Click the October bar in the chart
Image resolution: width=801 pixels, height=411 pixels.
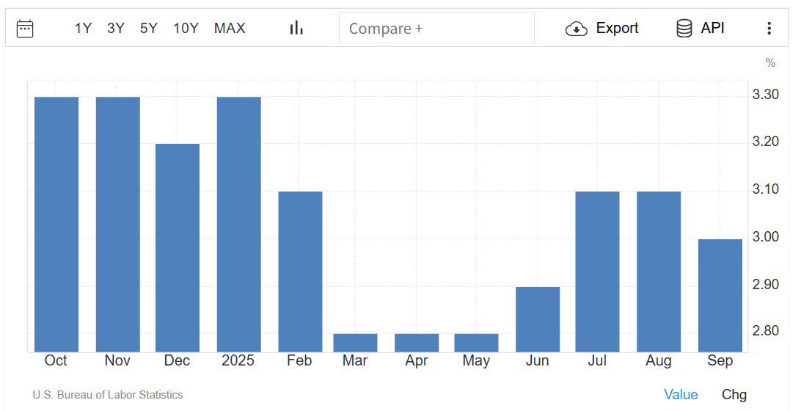point(56,224)
